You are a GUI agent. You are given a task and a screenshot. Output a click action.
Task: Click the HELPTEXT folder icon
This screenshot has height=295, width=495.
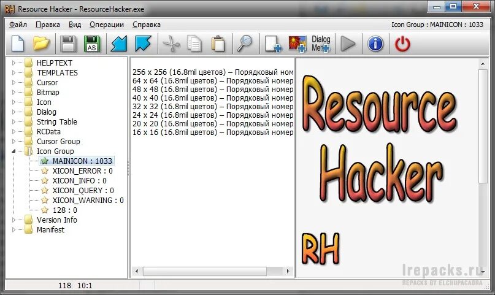[29, 63]
